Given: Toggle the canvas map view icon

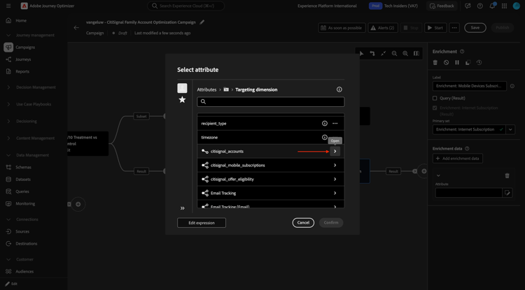Looking at the screenshot, I should pyautogui.click(x=416, y=53).
